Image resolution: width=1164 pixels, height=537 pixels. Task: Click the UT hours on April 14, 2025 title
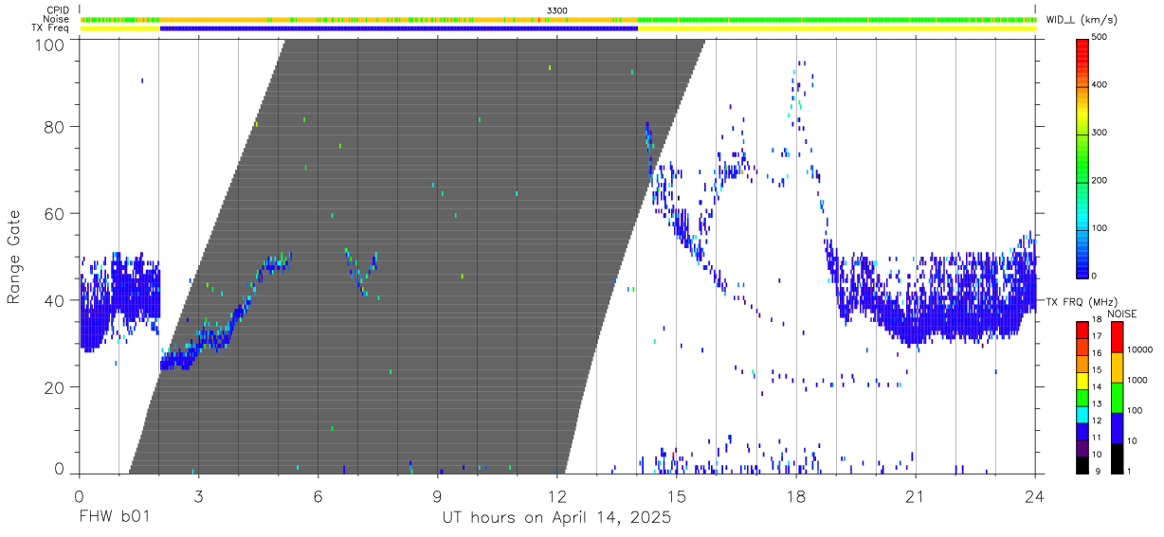(556, 518)
